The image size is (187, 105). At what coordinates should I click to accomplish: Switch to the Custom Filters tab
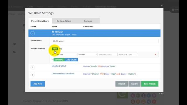(x=64, y=21)
